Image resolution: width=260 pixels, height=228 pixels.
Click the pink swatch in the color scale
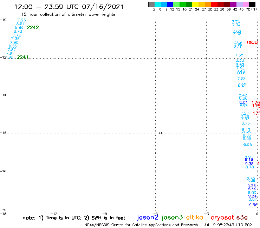(x=246, y=4)
